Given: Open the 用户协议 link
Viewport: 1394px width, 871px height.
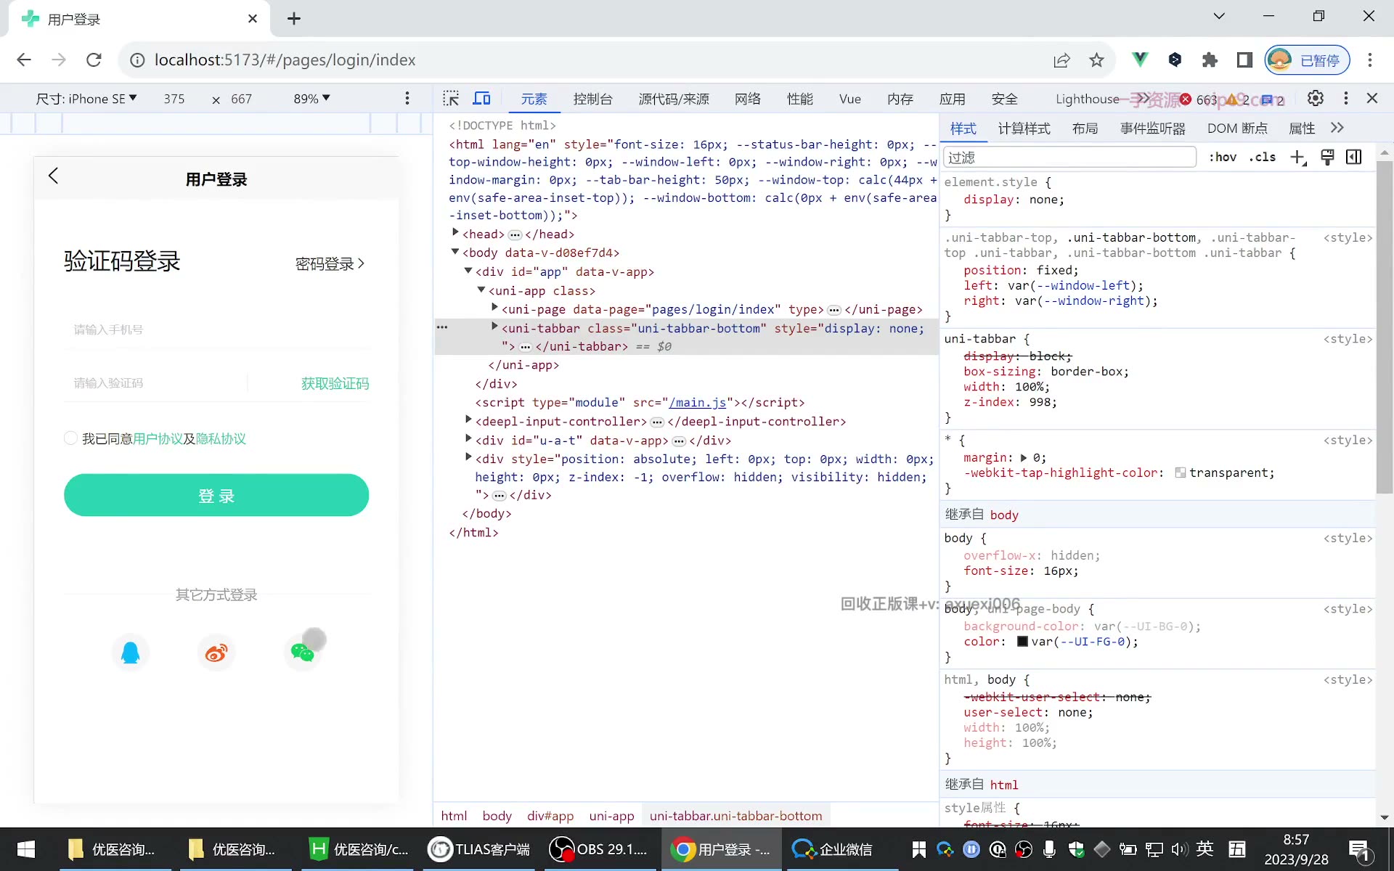Looking at the screenshot, I should pos(158,438).
